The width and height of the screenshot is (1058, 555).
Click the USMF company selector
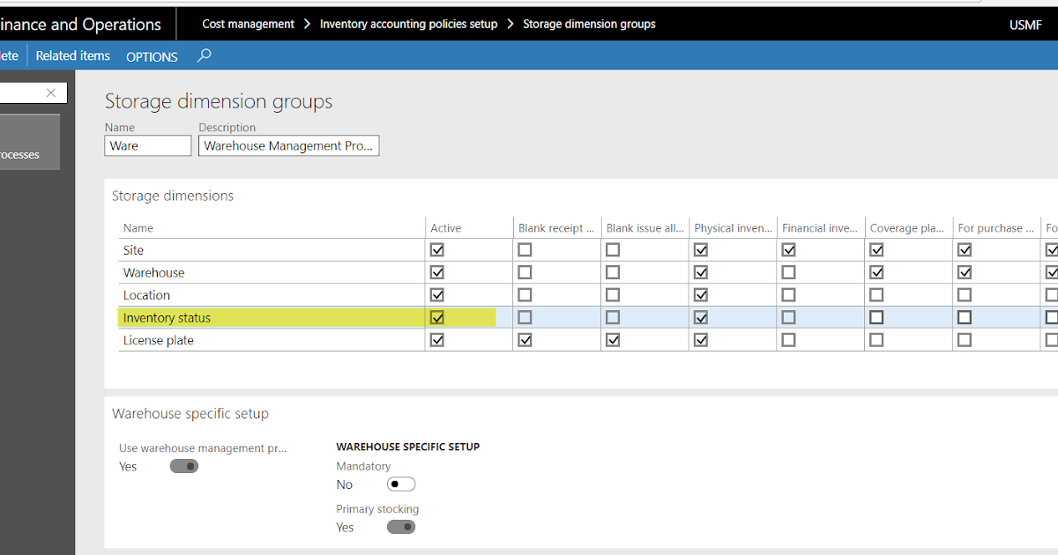[1025, 25]
